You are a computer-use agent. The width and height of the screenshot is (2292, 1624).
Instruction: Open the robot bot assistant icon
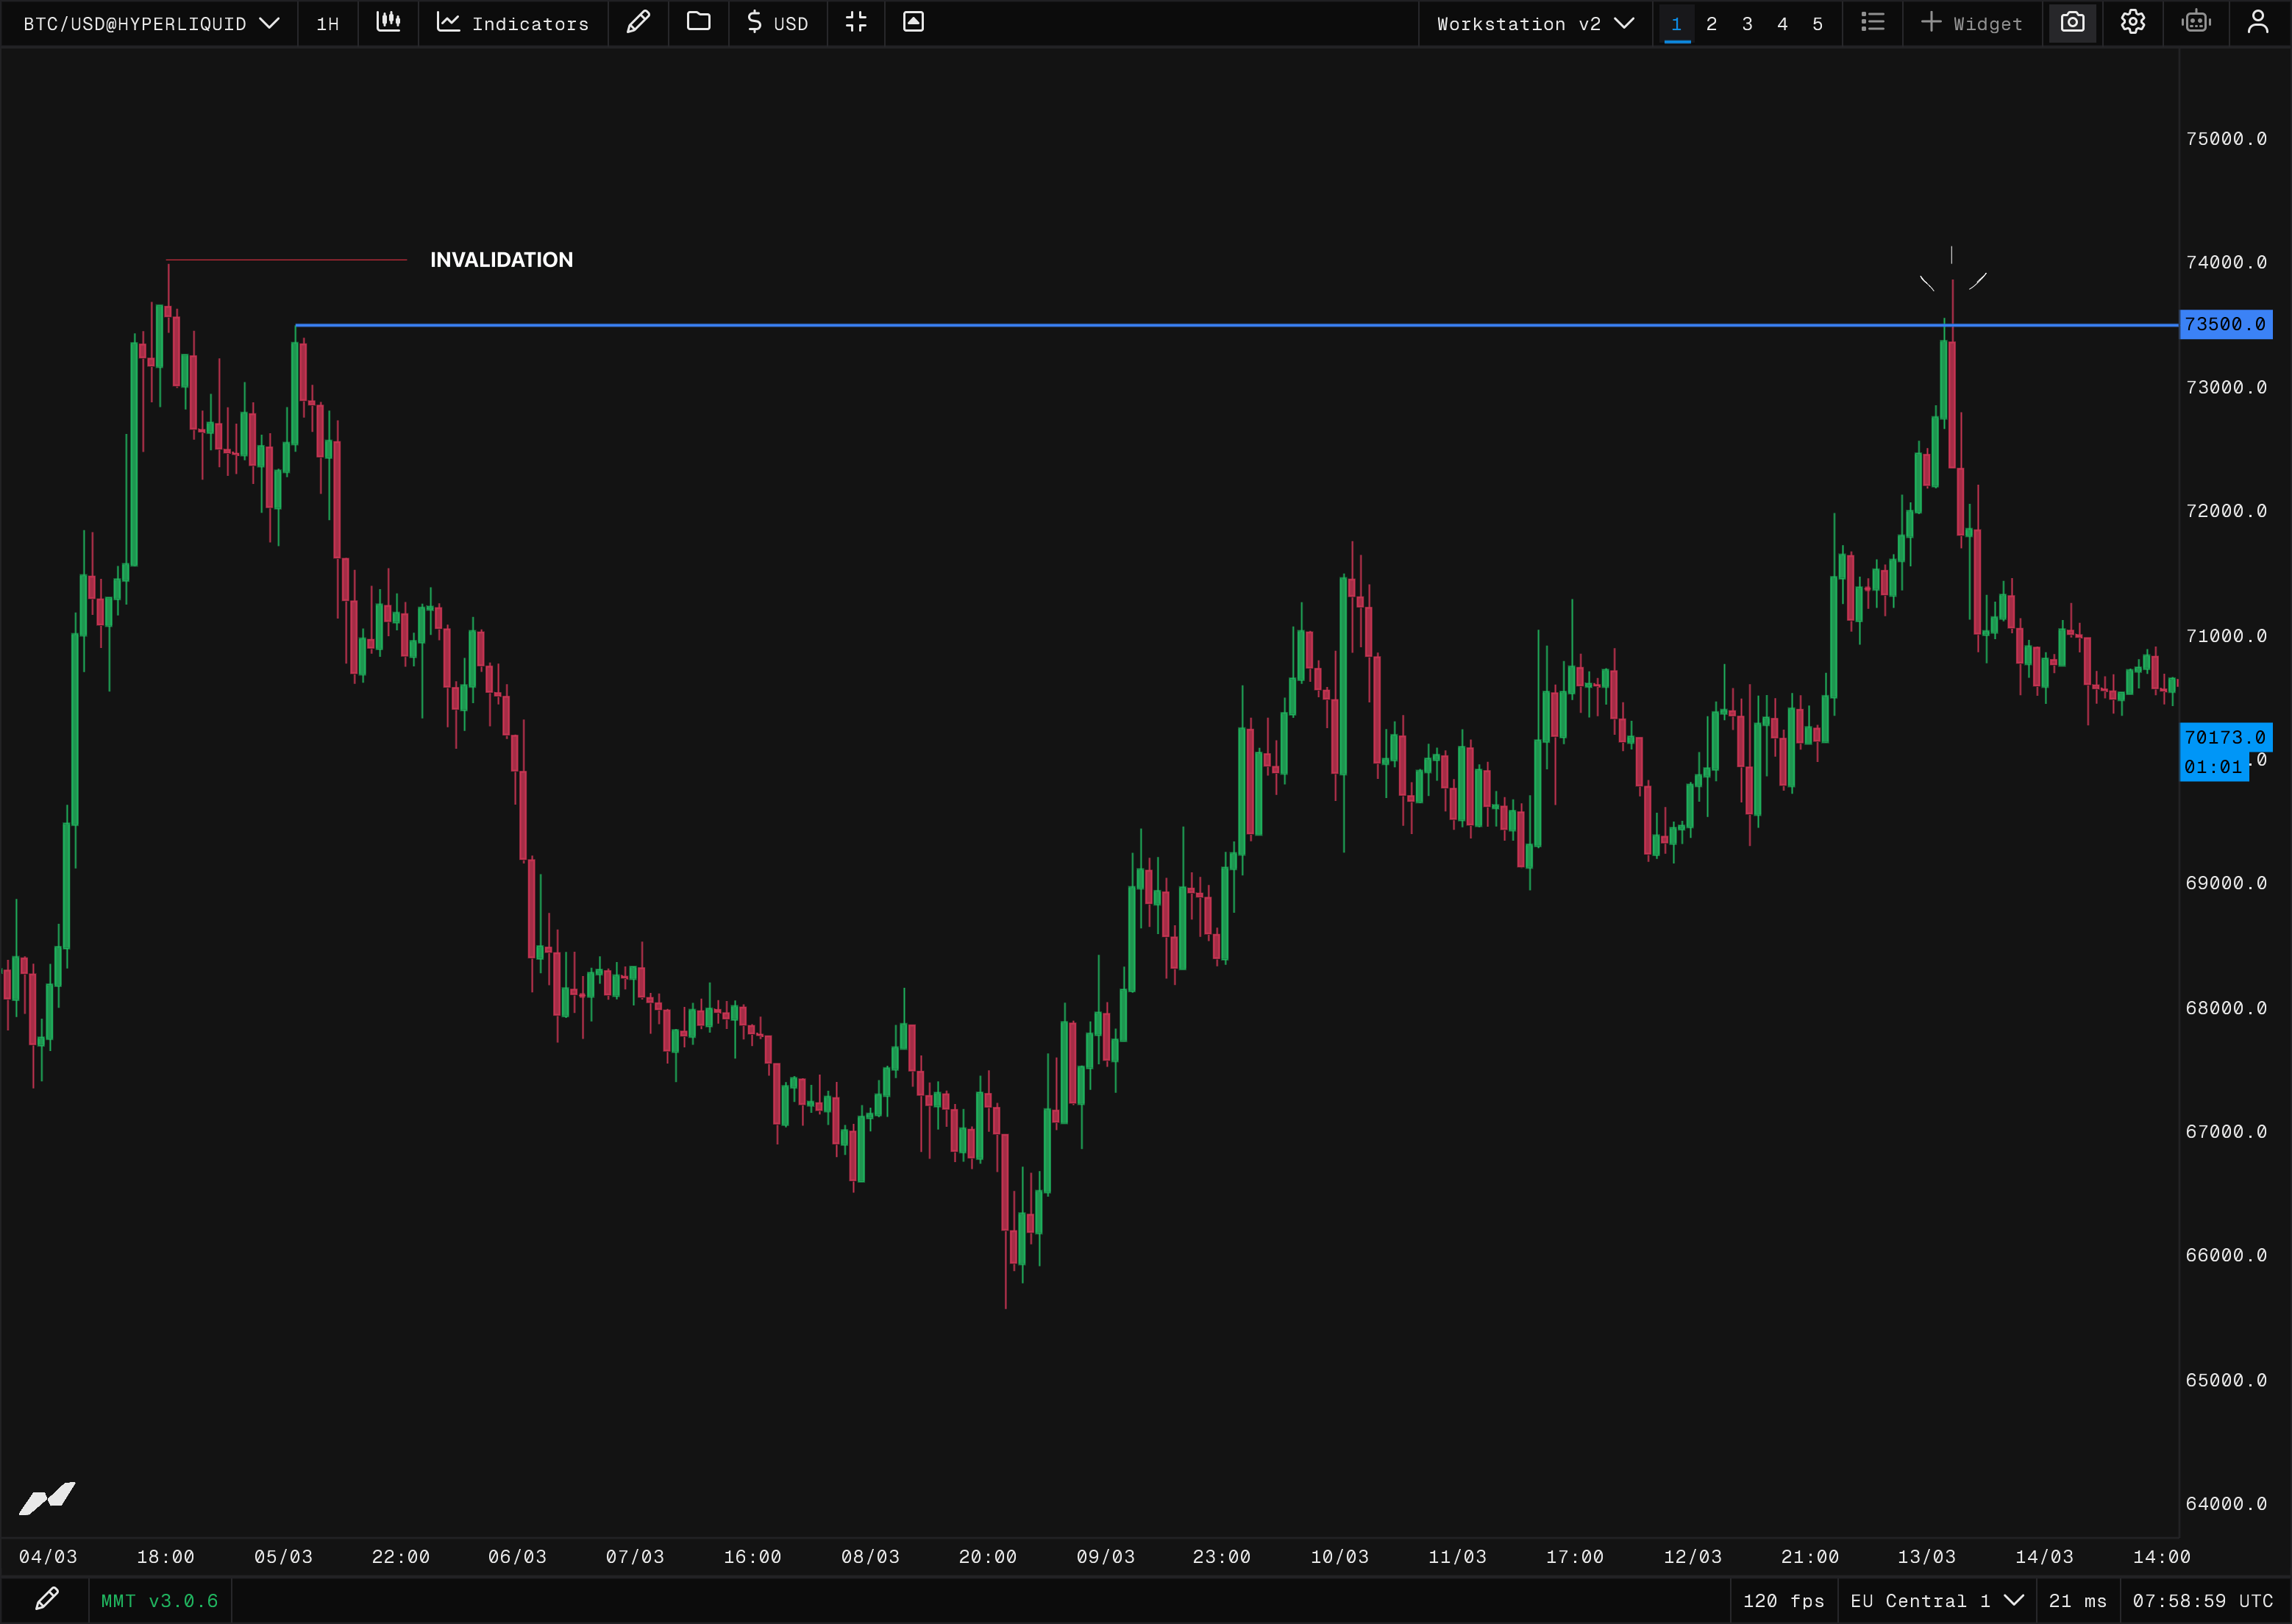tap(2196, 22)
